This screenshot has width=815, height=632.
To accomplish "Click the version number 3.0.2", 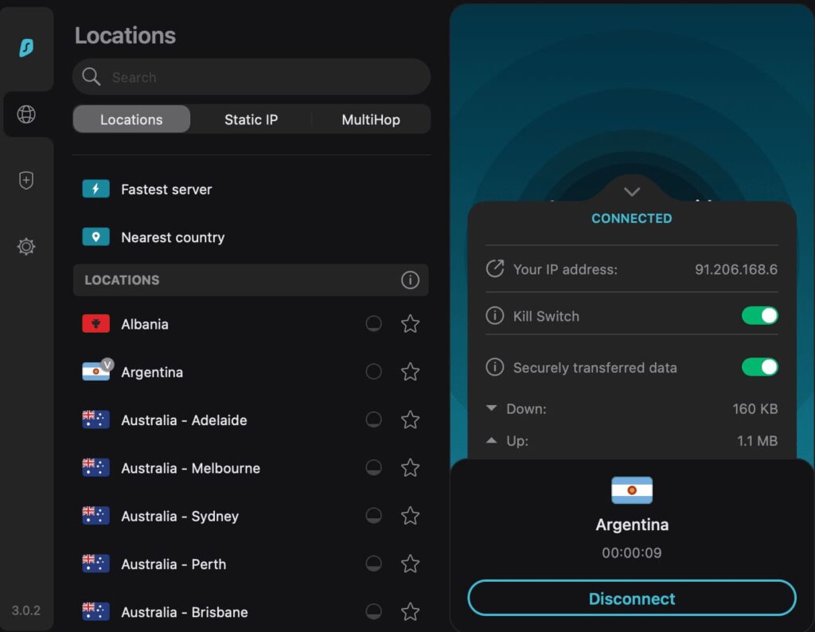I will [26, 611].
